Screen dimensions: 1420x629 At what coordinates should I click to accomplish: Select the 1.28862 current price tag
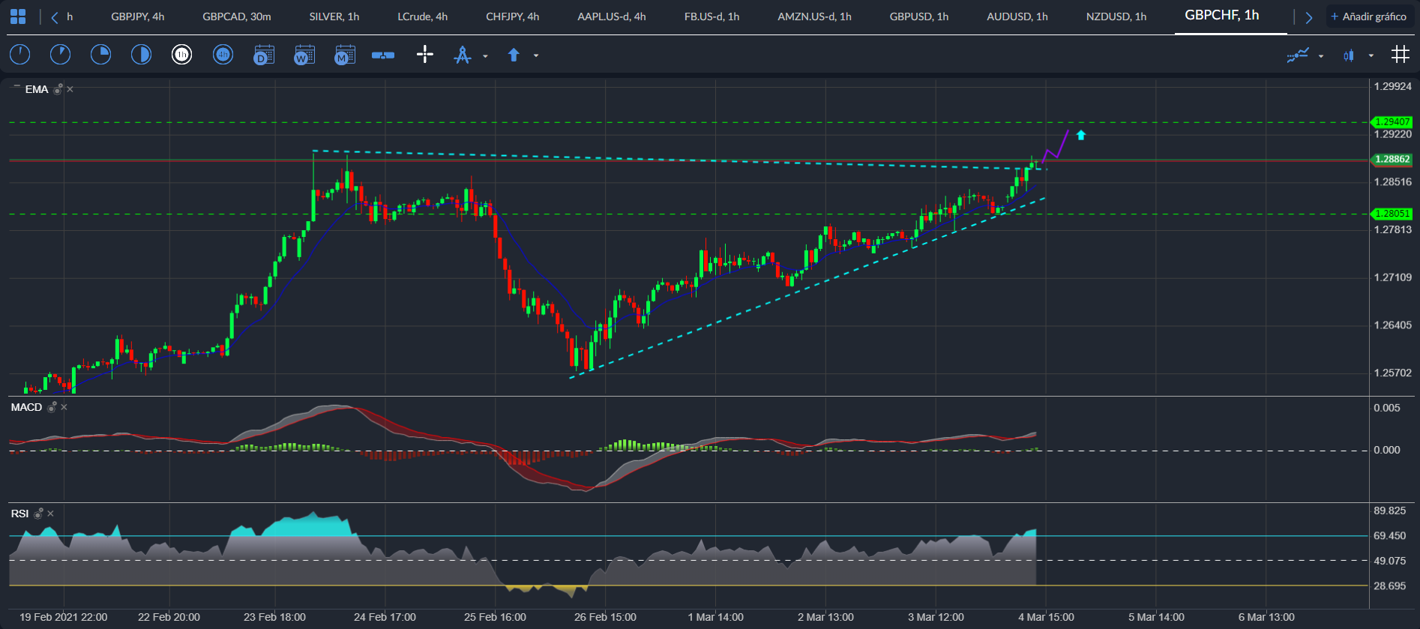click(1392, 159)
